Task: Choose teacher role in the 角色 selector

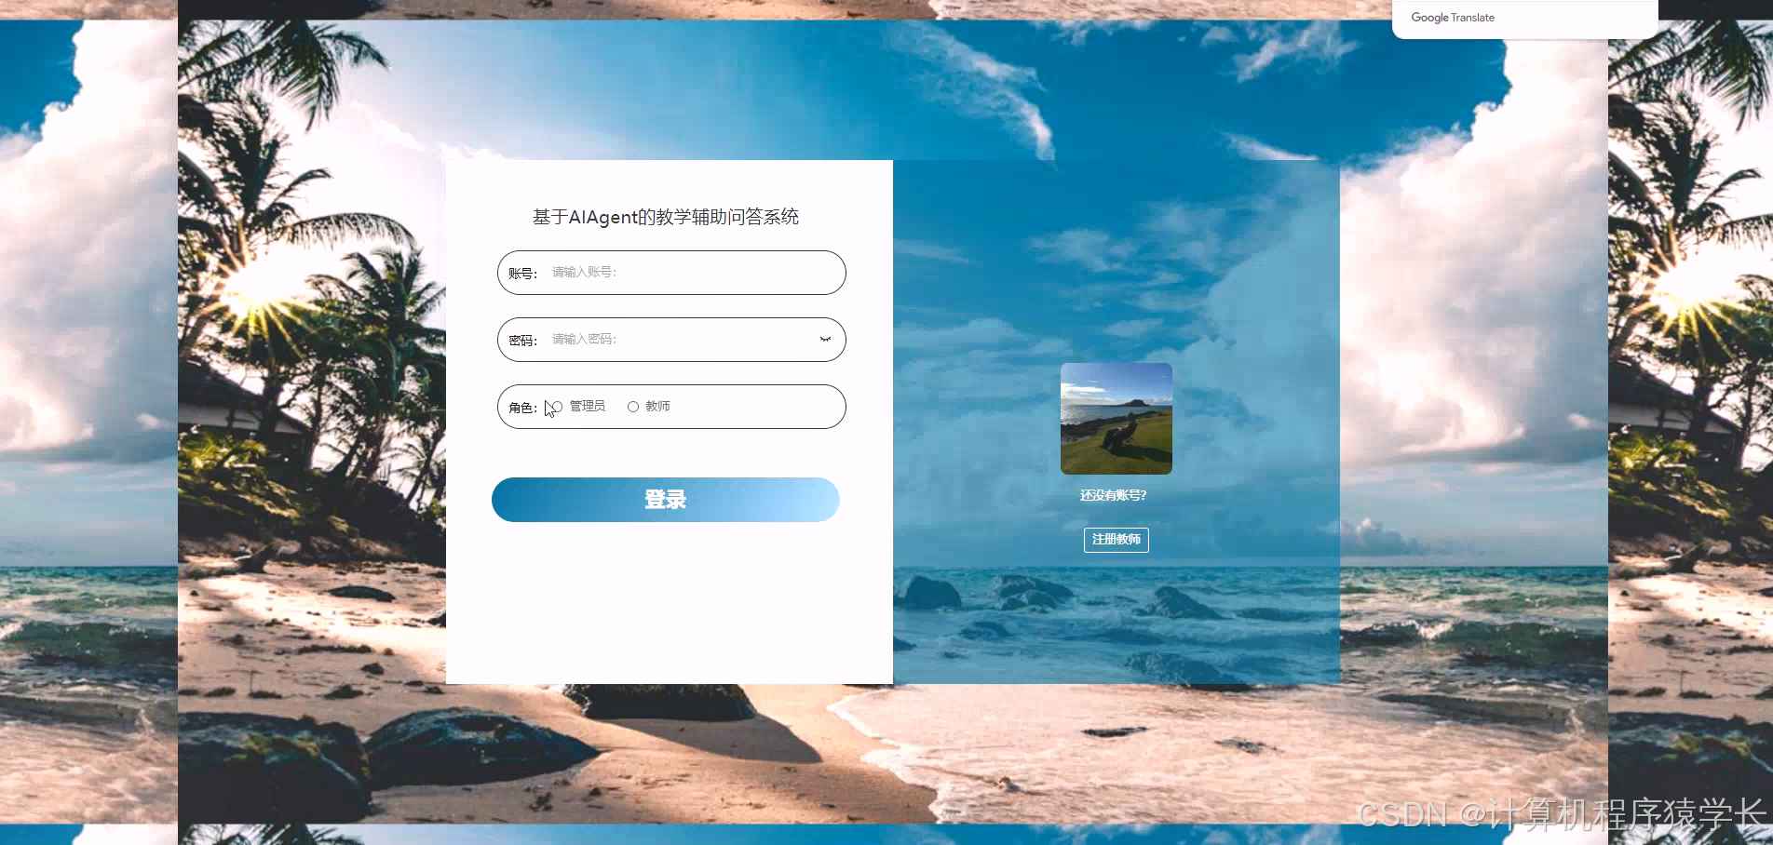Action: 633,406
